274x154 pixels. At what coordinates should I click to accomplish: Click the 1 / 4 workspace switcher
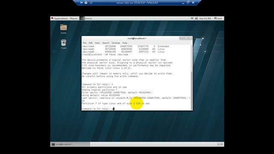pyautogui.click(x=220, y=144)
